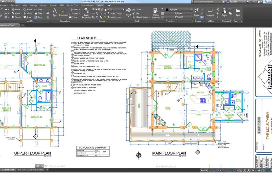Image resolution: width=272 pixels, height=173 pixels.
Task: Open the Insert block tool
Action: [128, 12]
